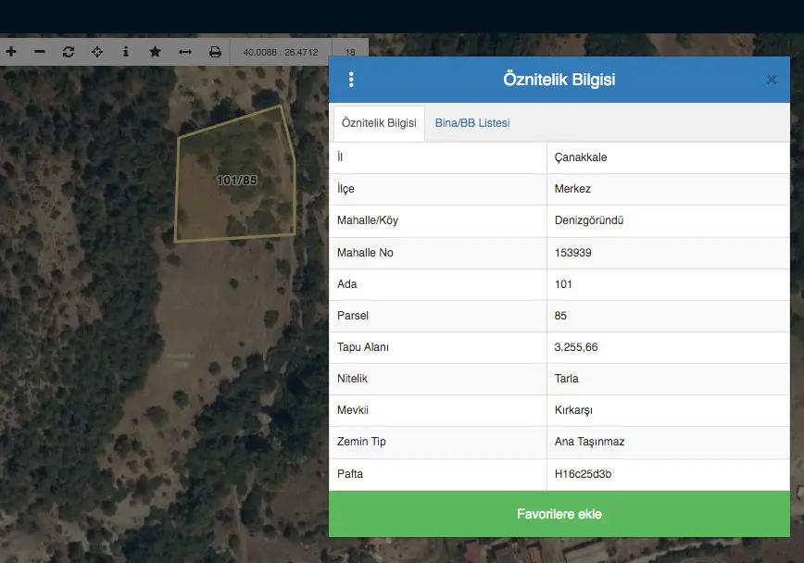
Task: Select the Nitelik value Tarla
Action: pyautogui.click(x=566, y=379)
